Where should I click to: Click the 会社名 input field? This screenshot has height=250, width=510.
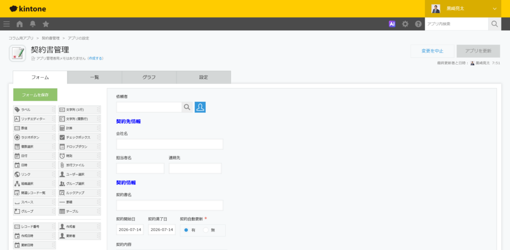click(x=170, y=144)
